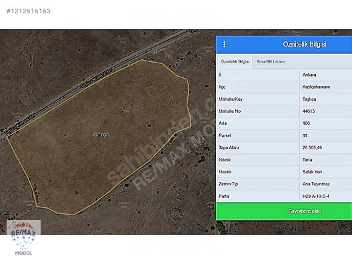The height and width of the screenshot is (264, 352).
Task: Click the Pafta value H29-A-10-D-4
Action: 315,196
